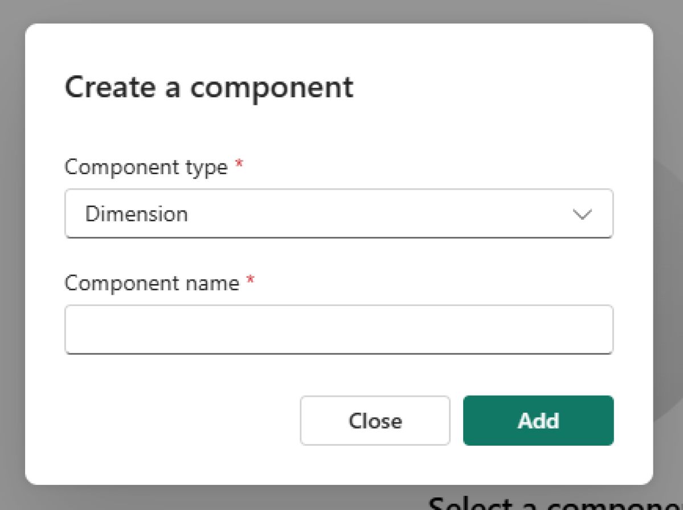Click the Close button
The width and height of the screenshot is (683, 510).
tap(375, 421)
